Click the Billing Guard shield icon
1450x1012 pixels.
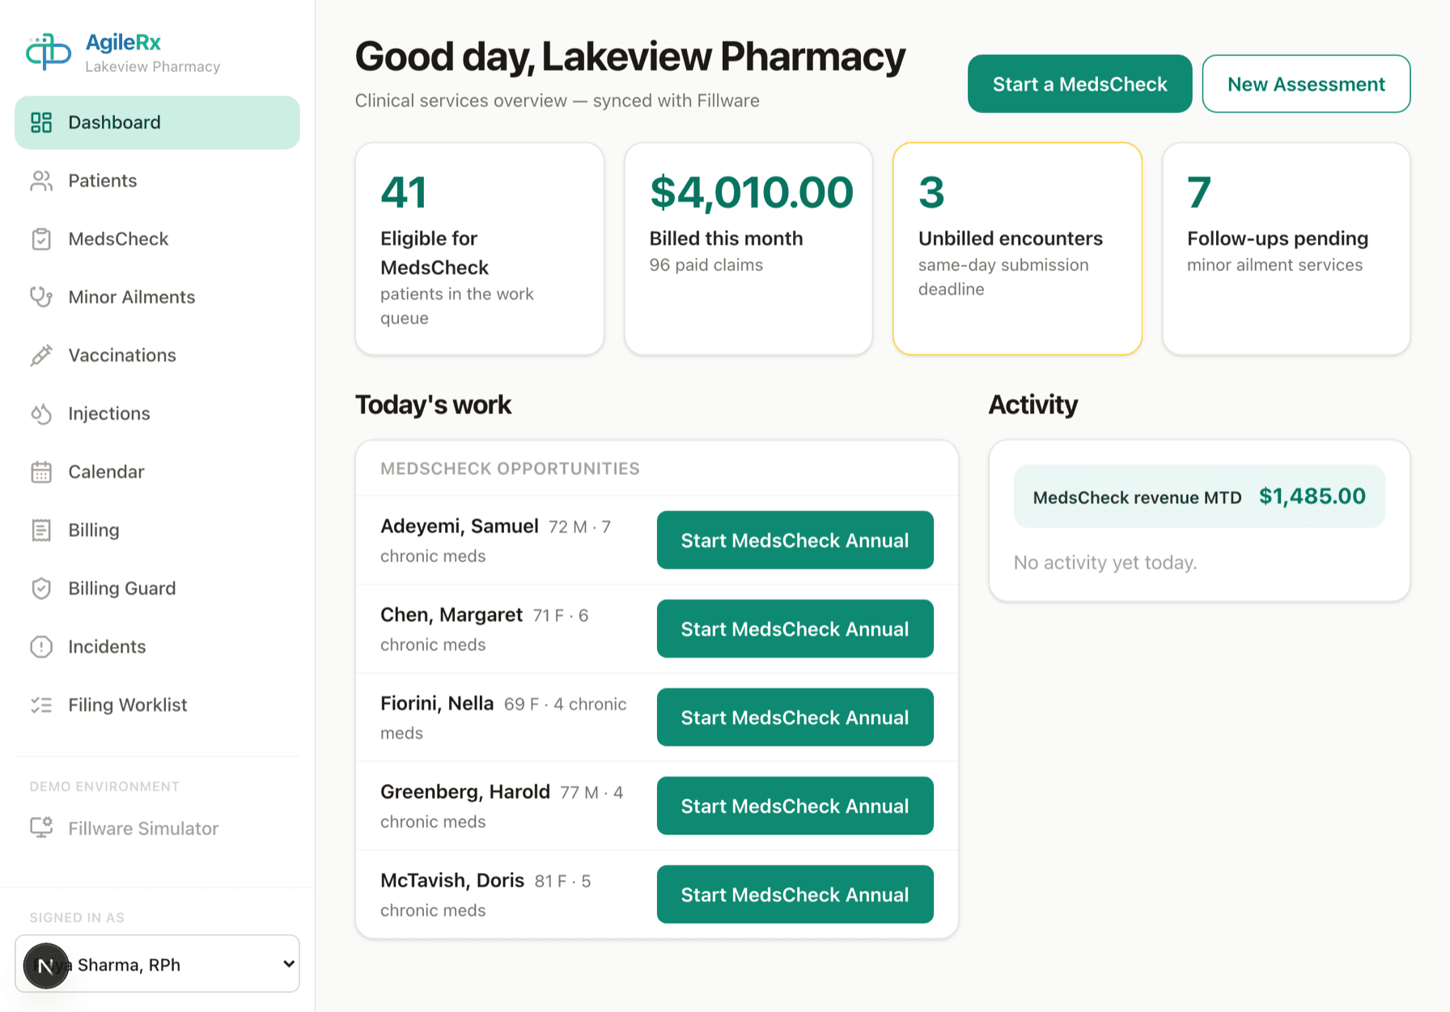(x=41, y=588)
